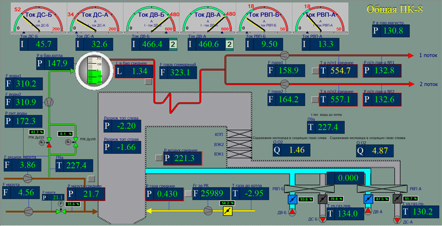Toggle the gray box beside P воздух 221.3

159,158
